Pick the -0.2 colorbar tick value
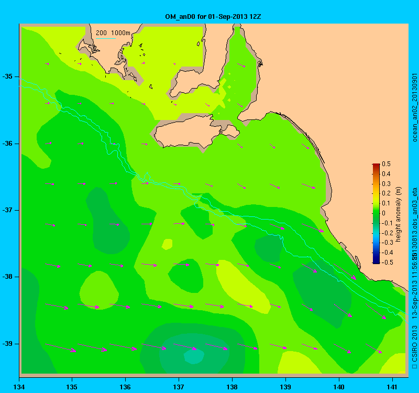 [x=387, y=233]
